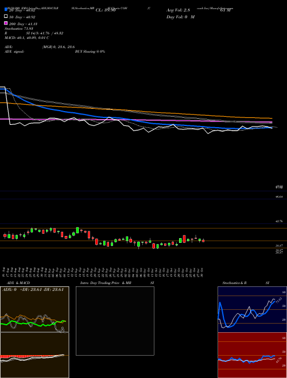
Task: Select the 'Day Vol: 0 M' label
Action: point(180,17)
